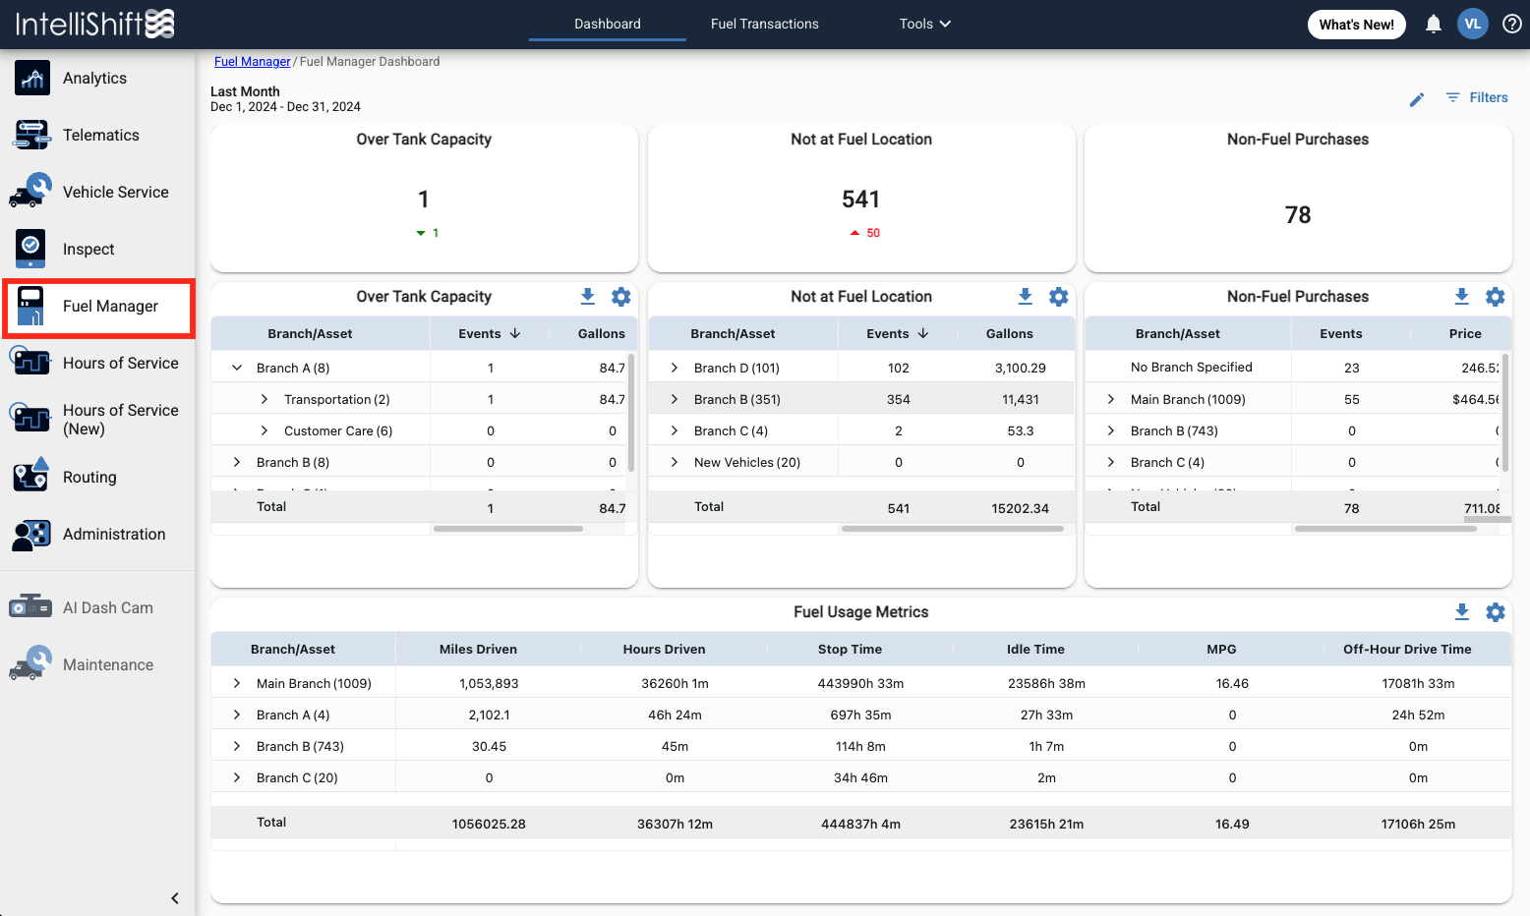Image resolution: width=1530 pixels, height=916 pixels.
Task: Expand the Transportation (2) row
Action: click(x=265, y=399)
